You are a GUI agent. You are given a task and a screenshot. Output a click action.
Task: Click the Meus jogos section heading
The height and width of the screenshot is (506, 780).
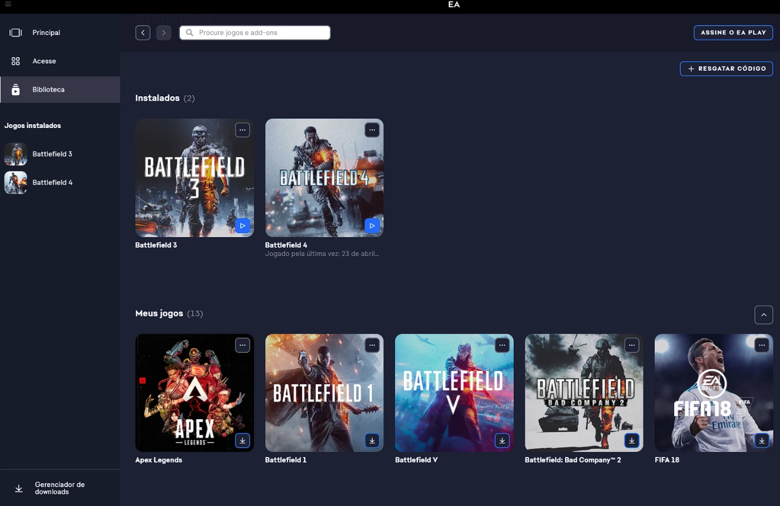click(x=159, y=313)
